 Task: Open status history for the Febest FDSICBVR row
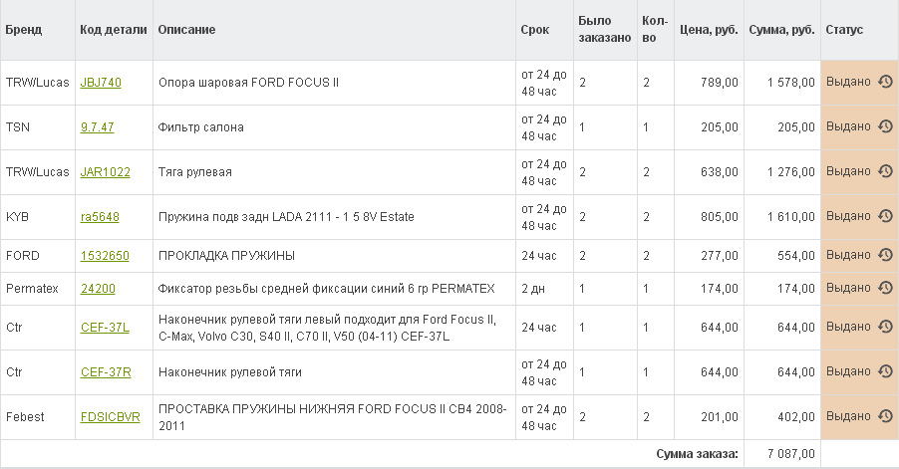coord(884,417)
